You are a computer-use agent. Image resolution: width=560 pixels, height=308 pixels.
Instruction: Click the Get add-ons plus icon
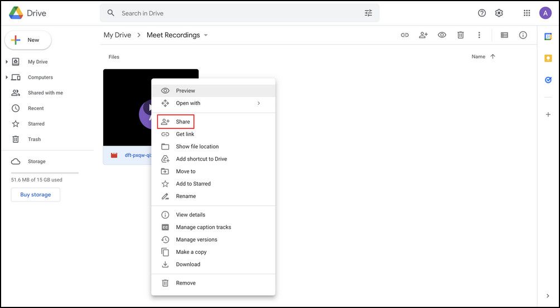[x=548, y=115]
